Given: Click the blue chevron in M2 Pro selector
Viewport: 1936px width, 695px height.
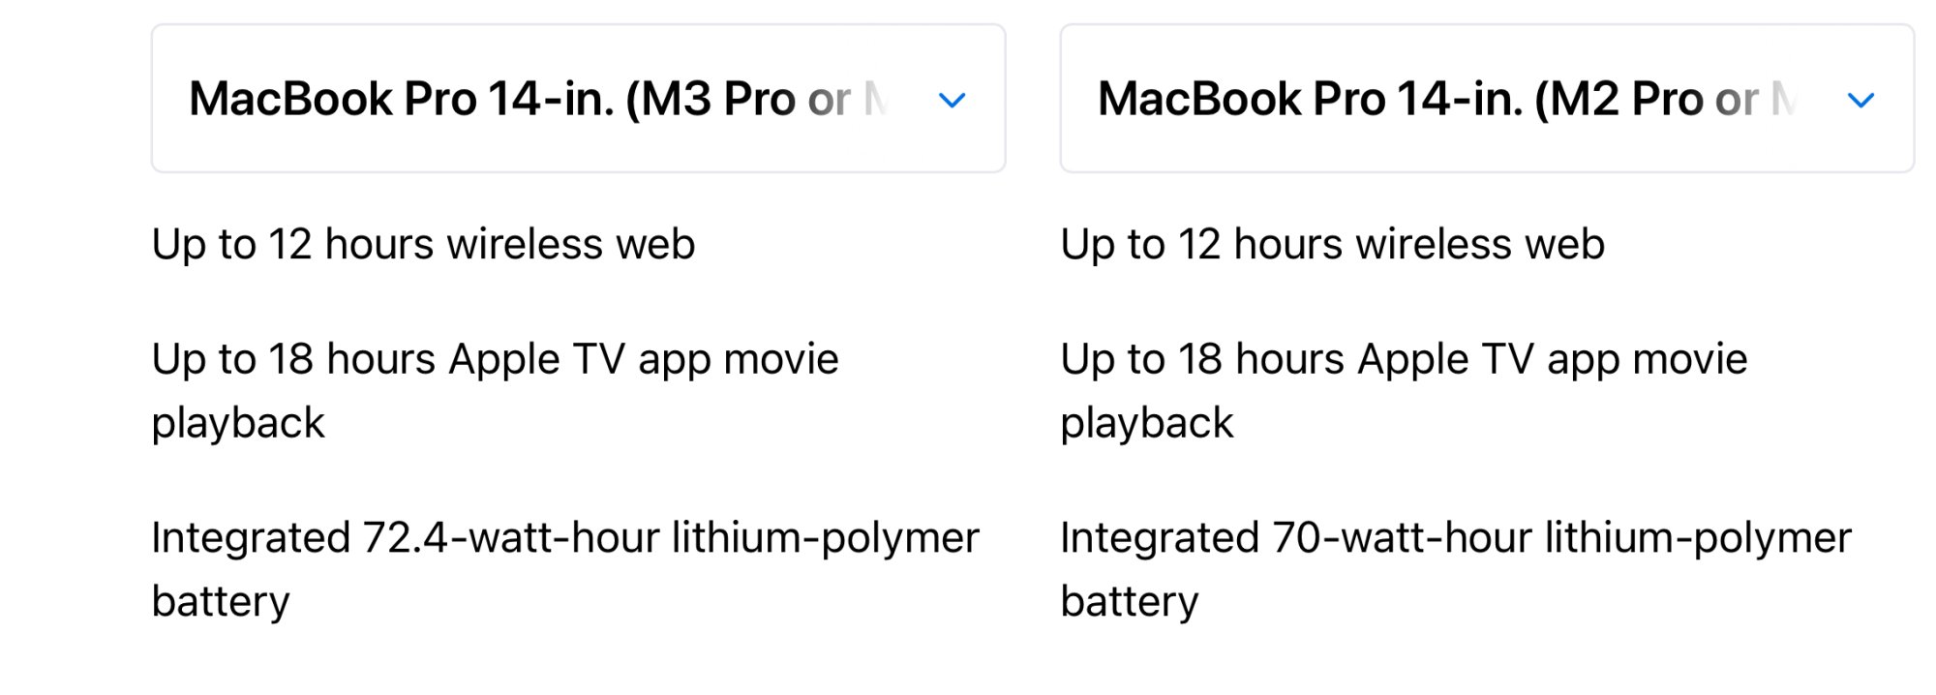Looking at the screenshot, I should pyautogui.click(x=1861, y=100).
